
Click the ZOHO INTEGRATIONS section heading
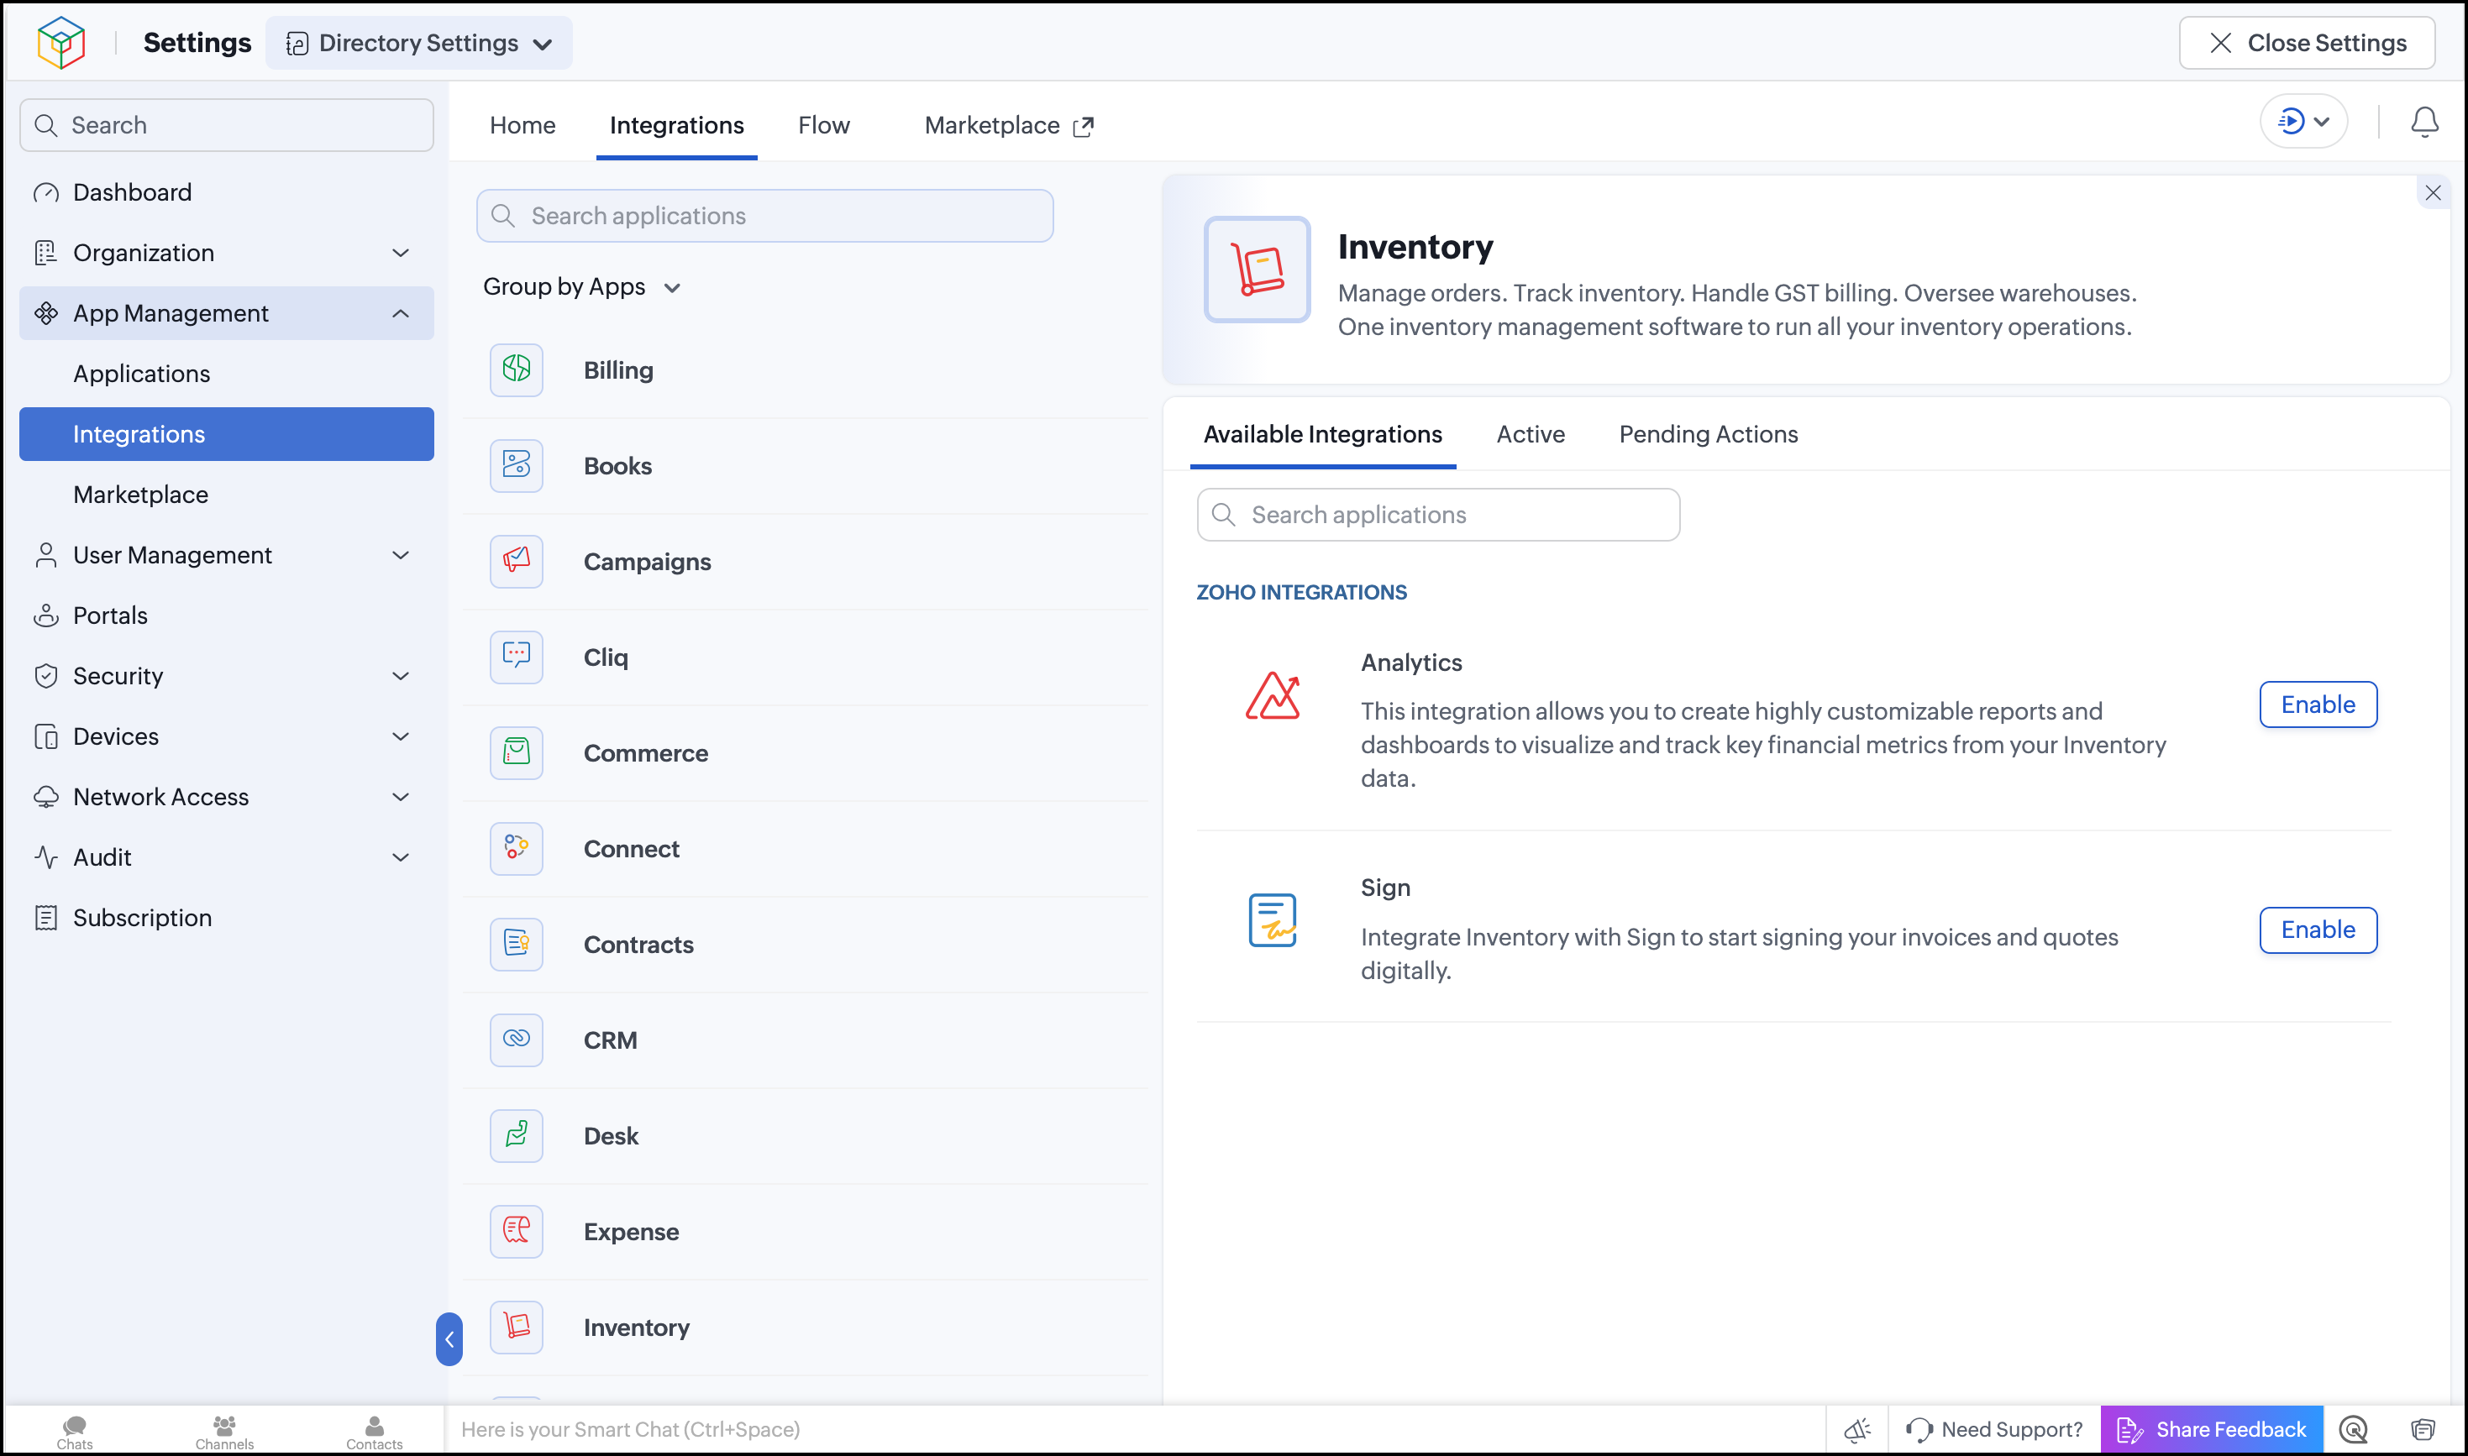click(1301, 592)
